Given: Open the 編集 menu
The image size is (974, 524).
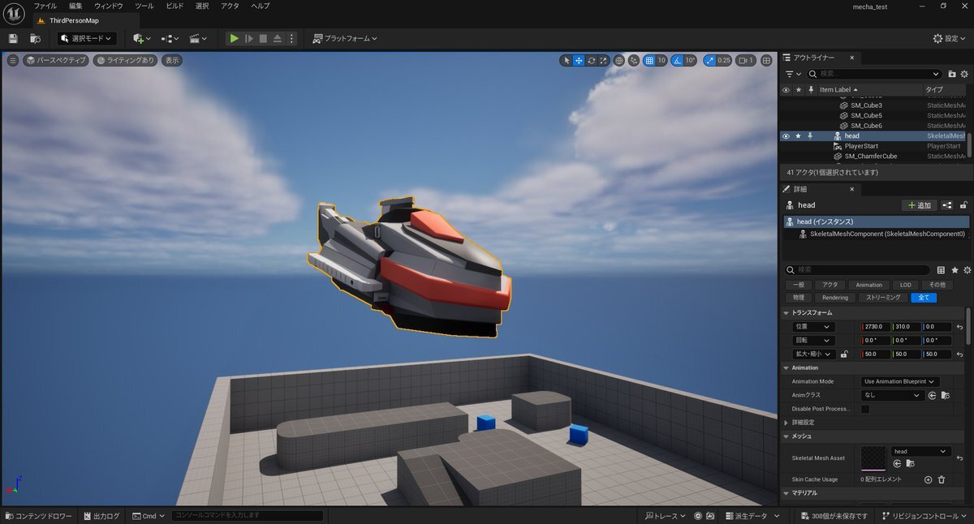Looking at the screenshot, I should [75, 6].
